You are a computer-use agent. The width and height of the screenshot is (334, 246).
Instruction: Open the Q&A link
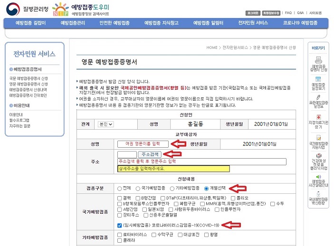[x=300, y=13]
